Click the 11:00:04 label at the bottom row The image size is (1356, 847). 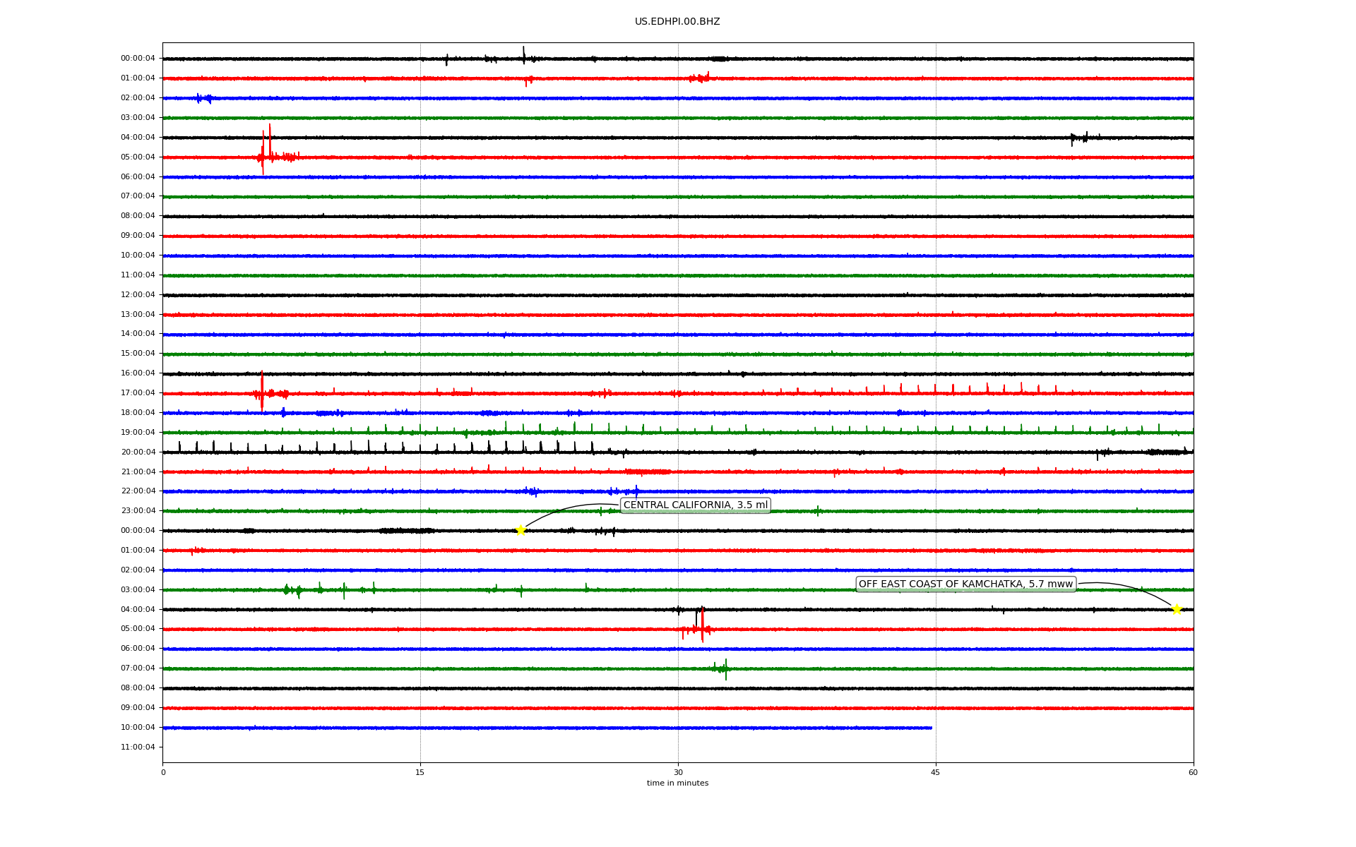[138, 747]
